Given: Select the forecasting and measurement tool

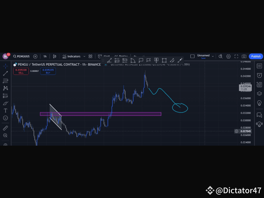Looking at the screenshot, I should 5,96.
